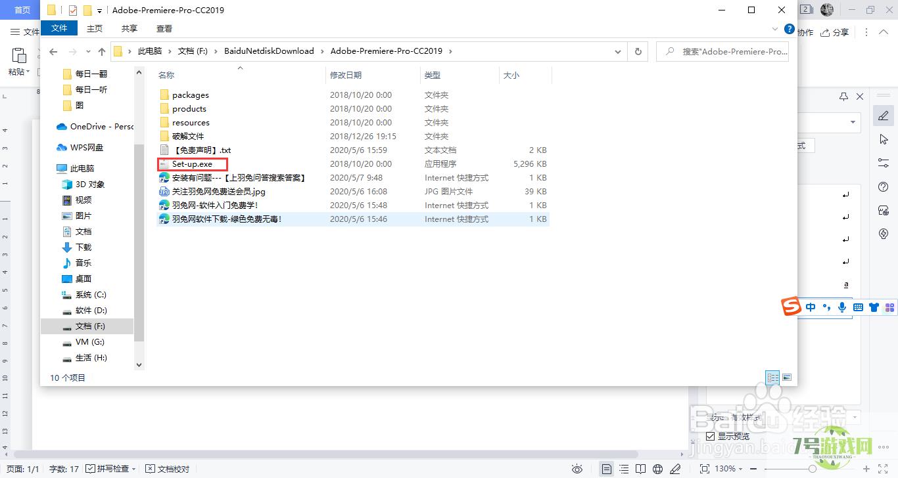Image resolution: width=898 pixels, height=478 pixels.
Task: Switch WPS to outline view icon
Action: (x=624, y=469)
